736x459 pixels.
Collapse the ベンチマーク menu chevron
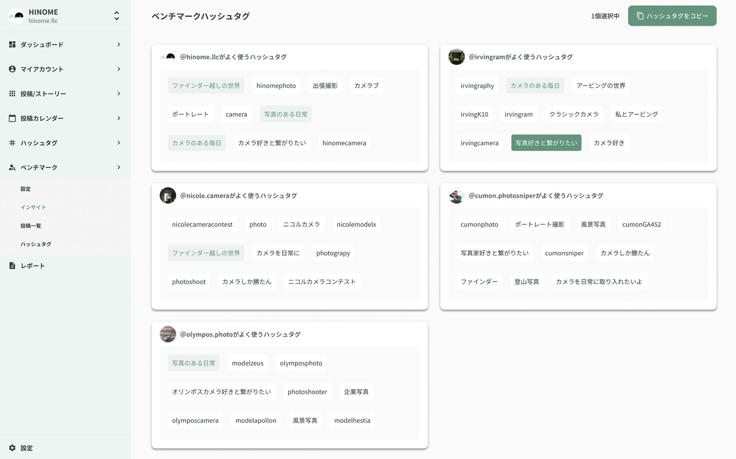[x=119, y=167]
